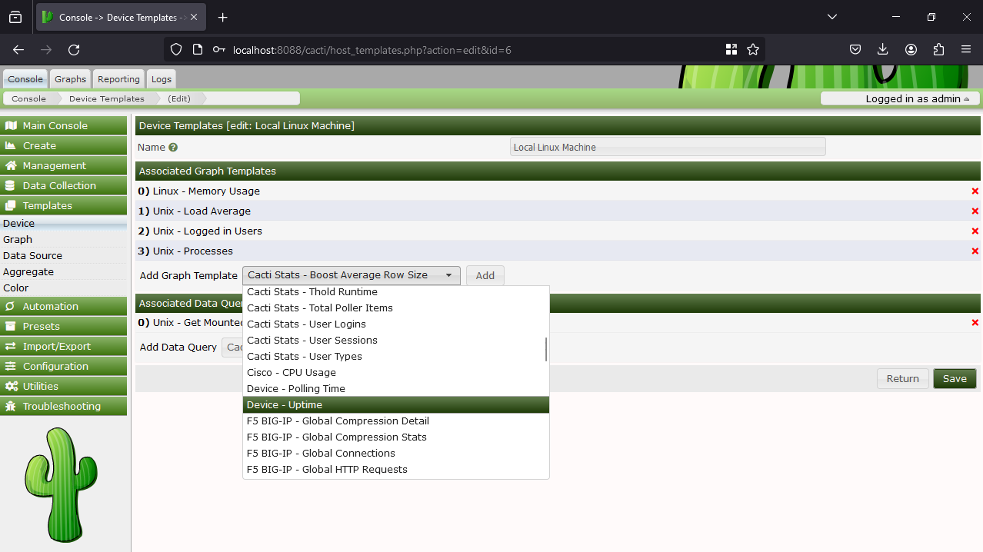Click the Cacti cactus logo image

pos(60,484)
